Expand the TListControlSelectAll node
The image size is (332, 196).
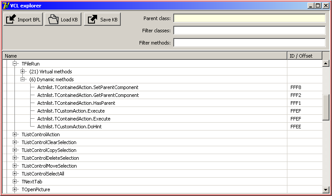(x=14, y=173)
